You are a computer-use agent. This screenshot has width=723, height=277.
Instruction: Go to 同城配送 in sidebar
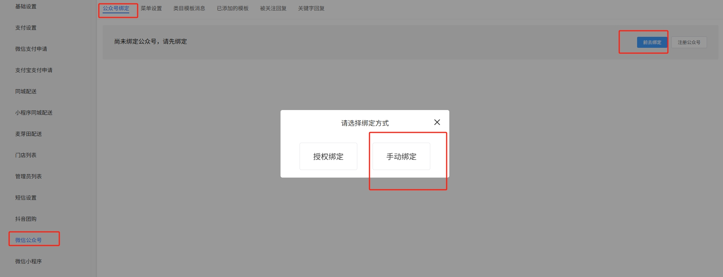click(x=26, y=91)
